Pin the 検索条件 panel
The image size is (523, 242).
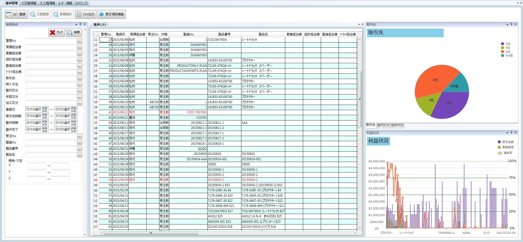[x=80, y=24]
